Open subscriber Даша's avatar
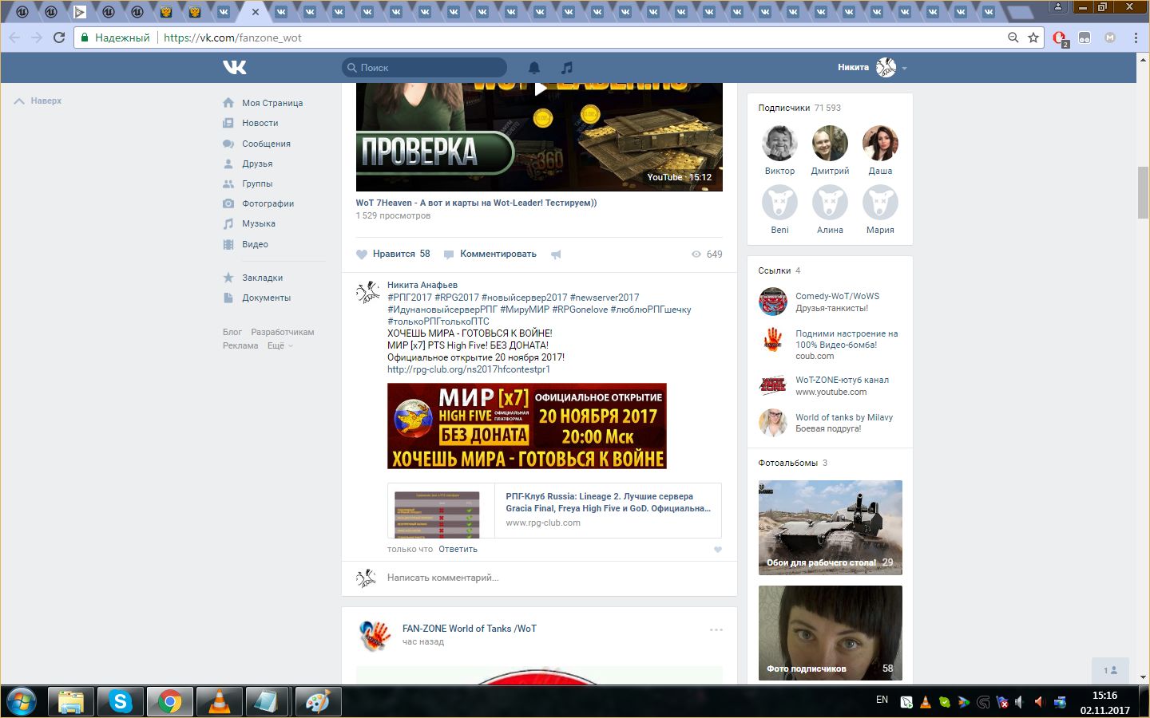This screenshot has height=718, width=1150. [x=880, y=144]
